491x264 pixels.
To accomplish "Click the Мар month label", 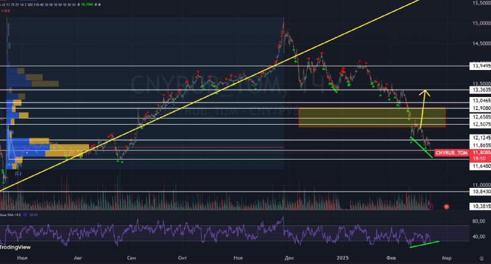I will coord(447,258).
